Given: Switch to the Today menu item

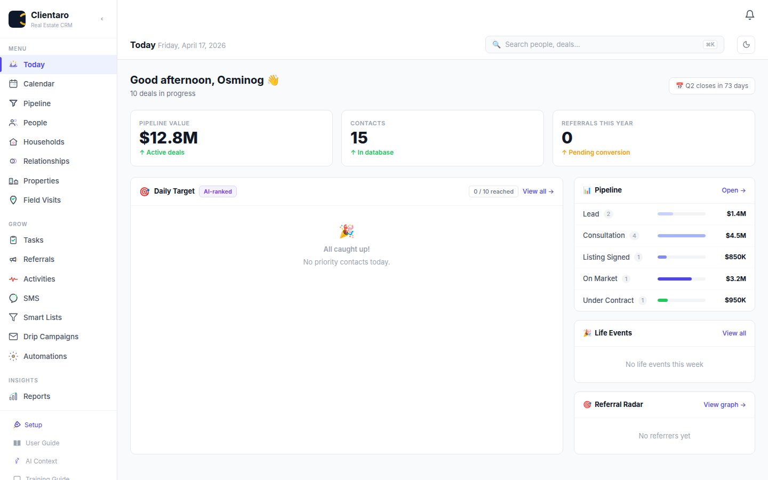Looking at the screenshot, I should tap(34, 65).
